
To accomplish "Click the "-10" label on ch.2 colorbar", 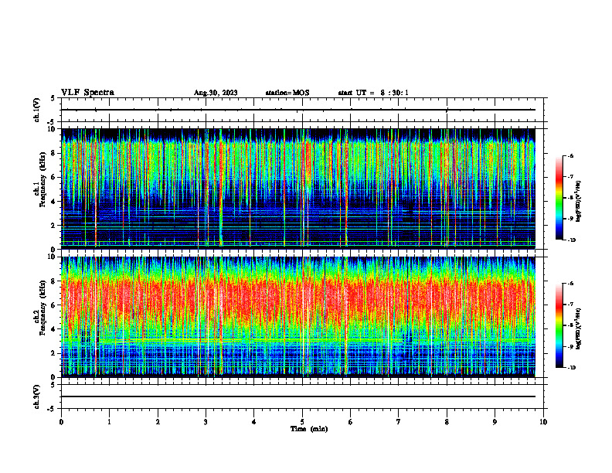I will pos(572,367).
